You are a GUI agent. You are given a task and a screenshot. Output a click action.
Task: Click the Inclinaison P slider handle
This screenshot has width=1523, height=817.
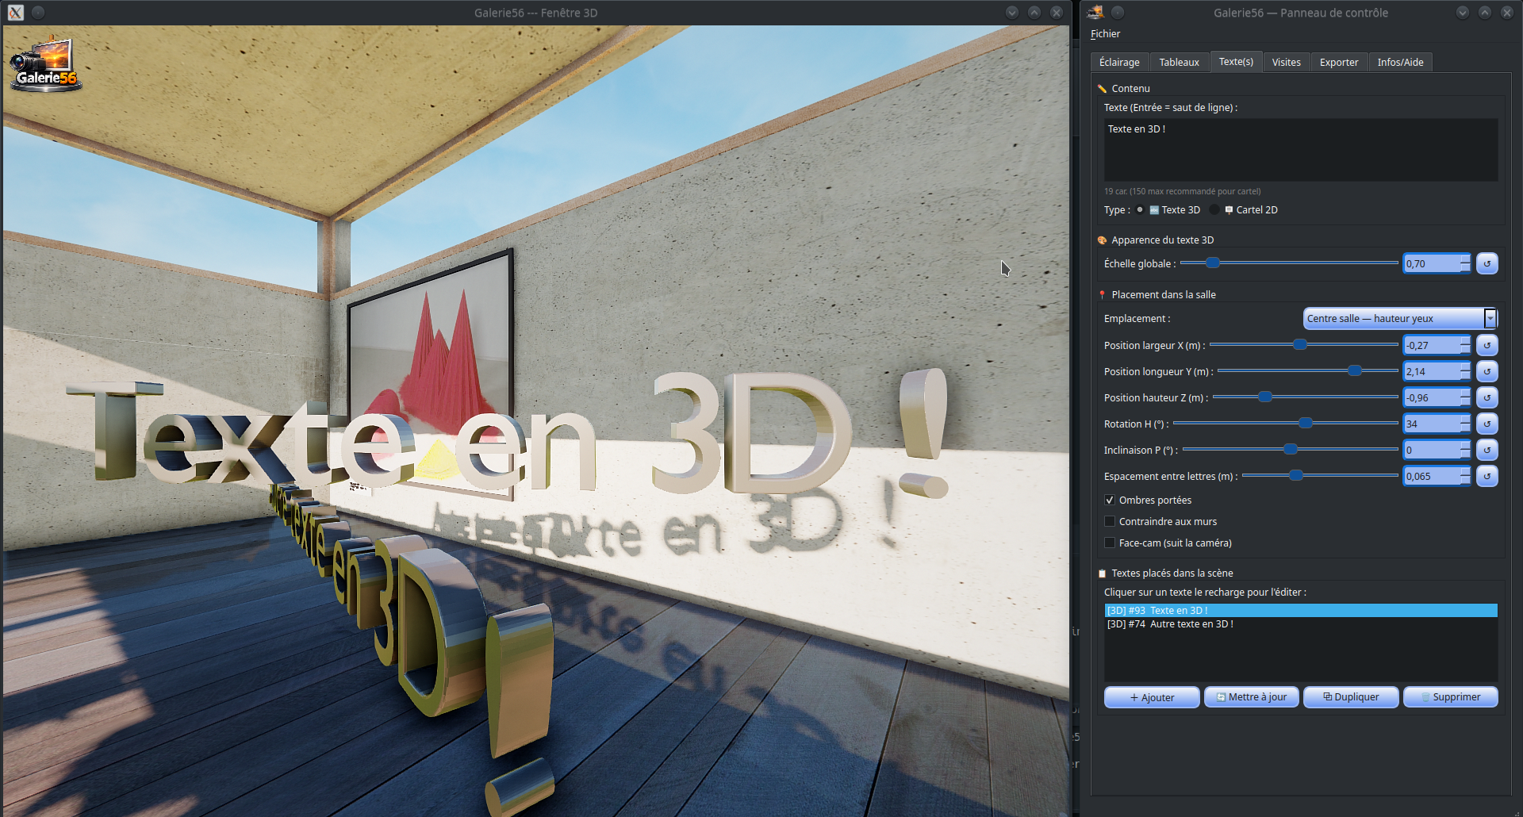pos(1291,449)
